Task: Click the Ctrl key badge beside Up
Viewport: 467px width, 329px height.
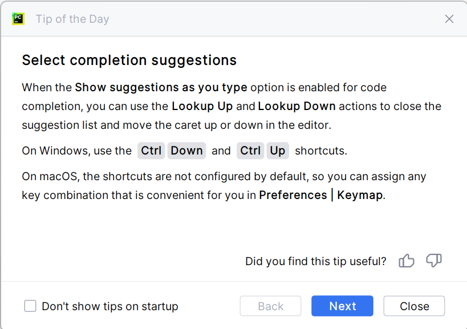Action: (x=250, y=151)
